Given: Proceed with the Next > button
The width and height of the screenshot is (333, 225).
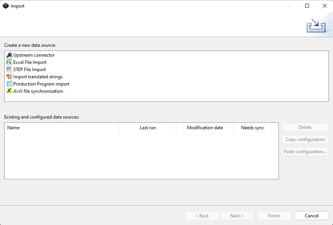Looking at the screenshot, I should pos(237,216).
